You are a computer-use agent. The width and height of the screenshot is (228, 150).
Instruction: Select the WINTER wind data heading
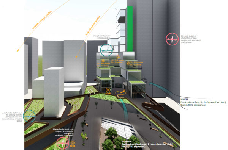click(185, 100)
